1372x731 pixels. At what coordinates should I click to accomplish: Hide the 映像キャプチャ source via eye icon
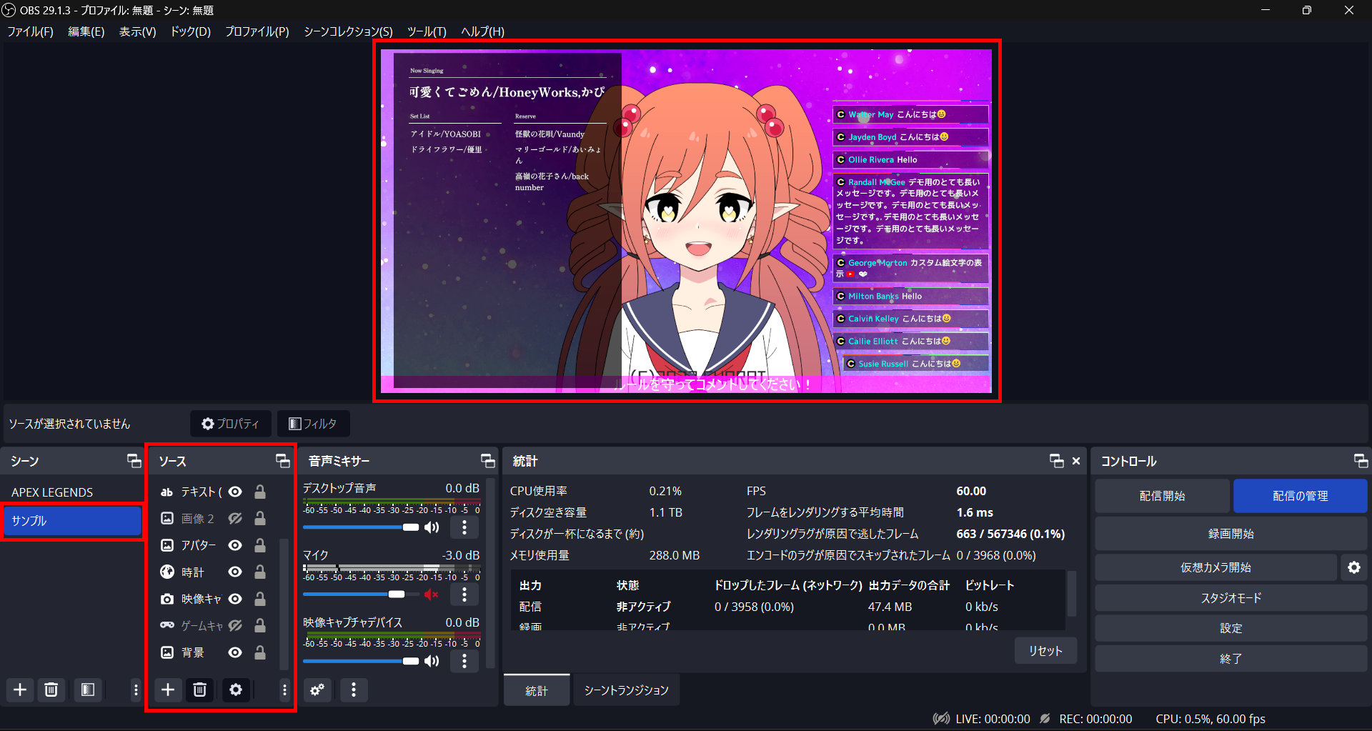pos(235,599)
